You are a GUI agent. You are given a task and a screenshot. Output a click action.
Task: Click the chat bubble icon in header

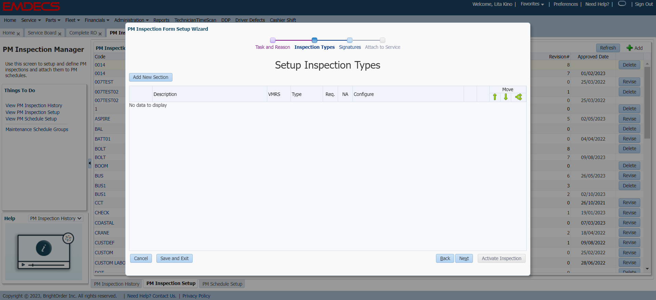pyautogui.click(x=622, y=4)
